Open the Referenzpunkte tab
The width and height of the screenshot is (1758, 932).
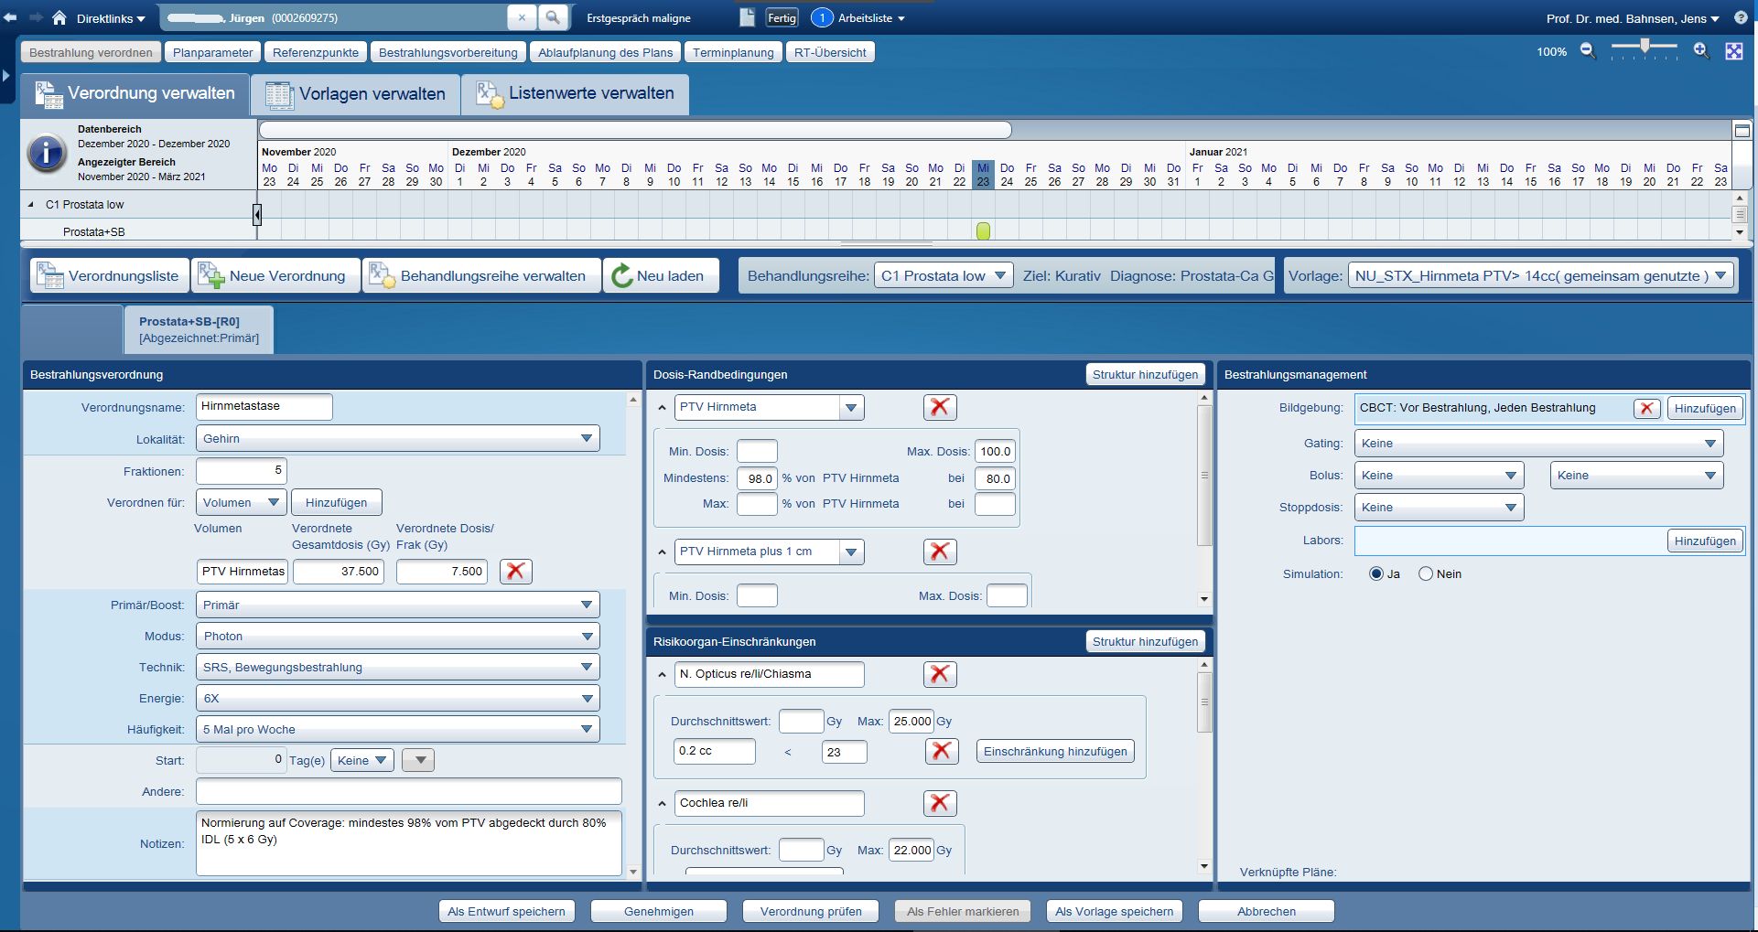(x=316, y=52)
